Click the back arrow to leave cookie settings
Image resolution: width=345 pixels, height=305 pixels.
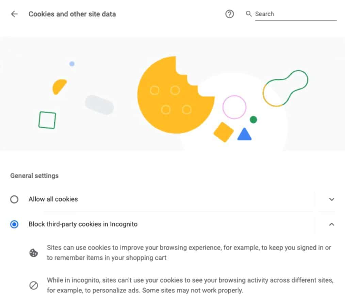tap(14, 14)
